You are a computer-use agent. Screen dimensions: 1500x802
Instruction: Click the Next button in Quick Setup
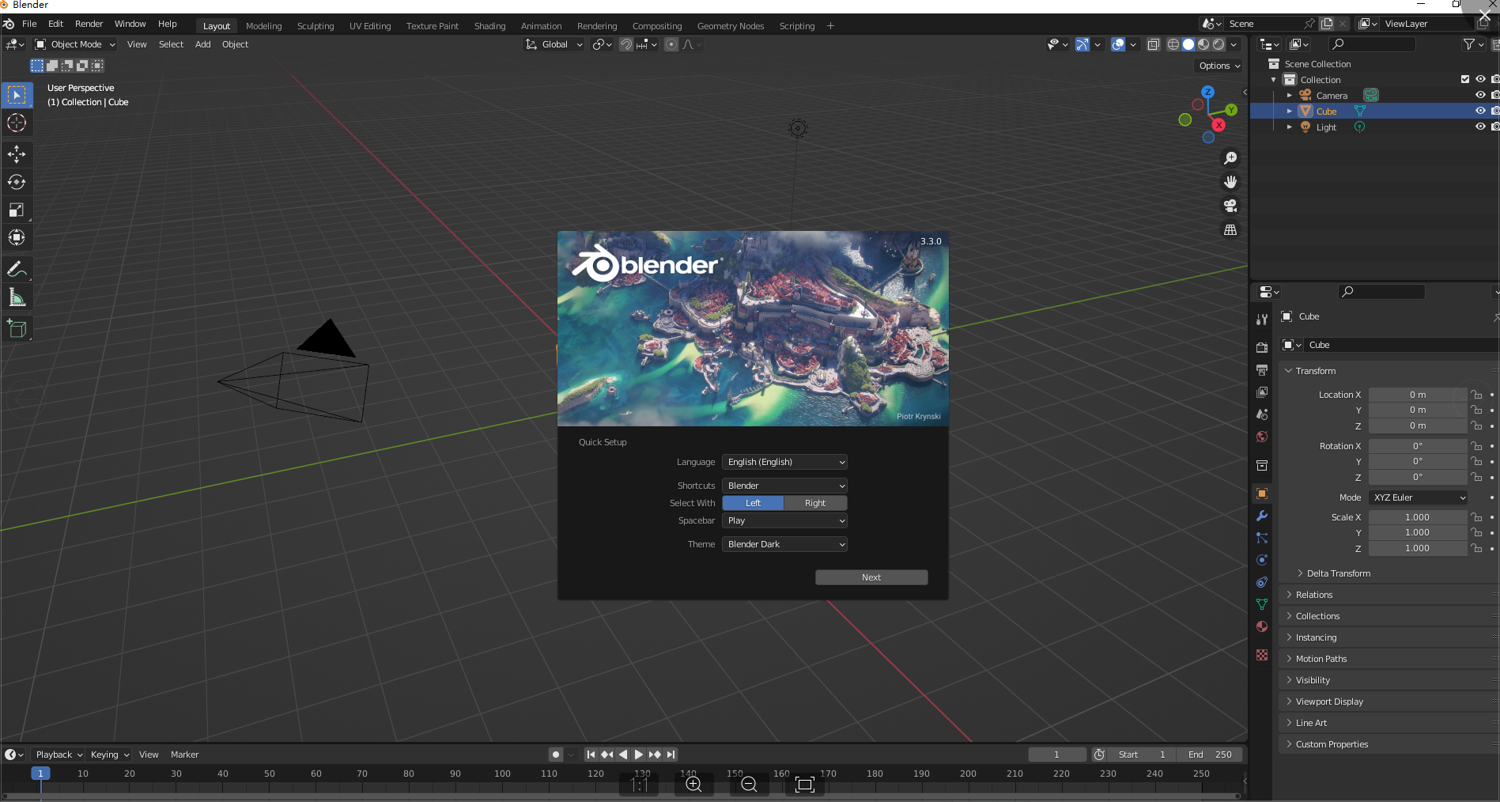pos(871,577)
